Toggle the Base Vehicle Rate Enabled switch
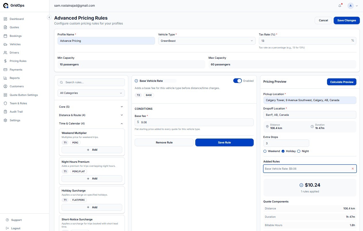 [x=238, y=81]
